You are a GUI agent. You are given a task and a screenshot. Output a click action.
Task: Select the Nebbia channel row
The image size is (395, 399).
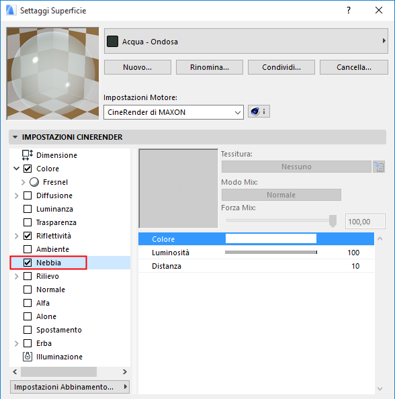(70, 263)
